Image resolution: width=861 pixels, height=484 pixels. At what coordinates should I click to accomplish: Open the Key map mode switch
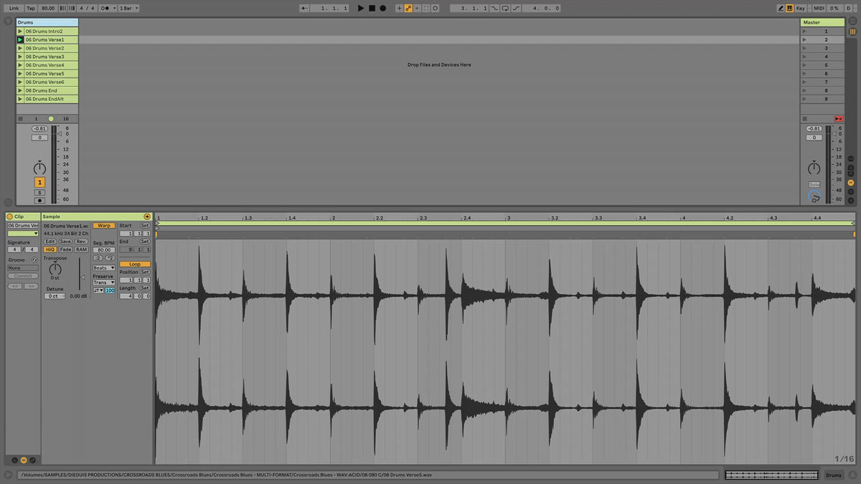point(800,8)
